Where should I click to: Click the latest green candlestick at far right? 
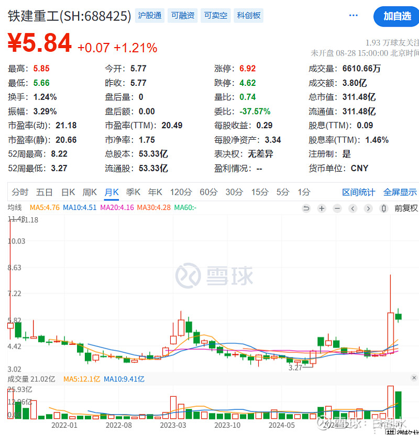pyautogui.click(x=399, y=317)
